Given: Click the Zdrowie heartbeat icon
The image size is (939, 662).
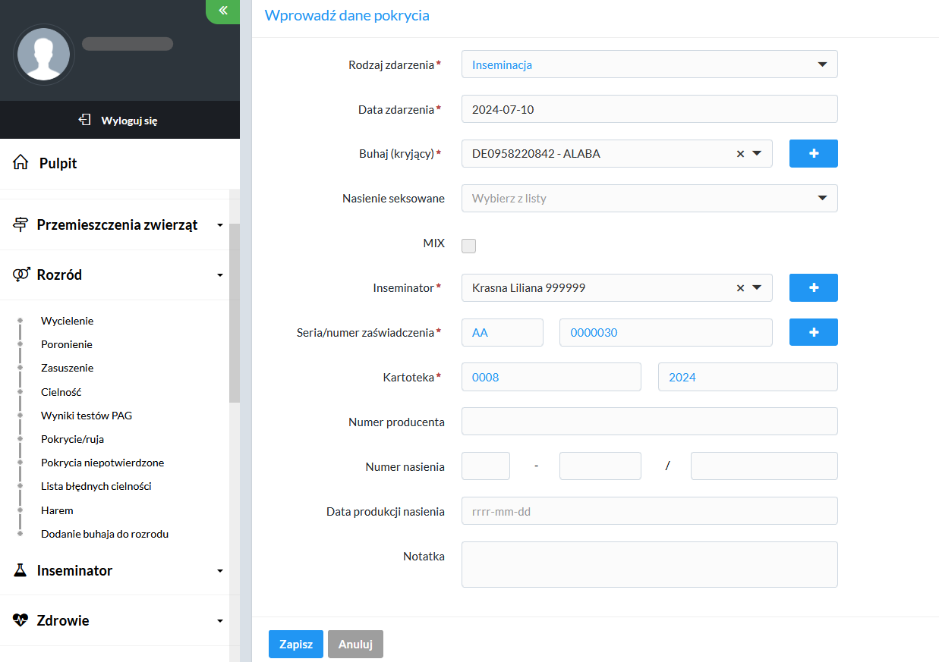Looking at the screenshot, I should point(20,620).
